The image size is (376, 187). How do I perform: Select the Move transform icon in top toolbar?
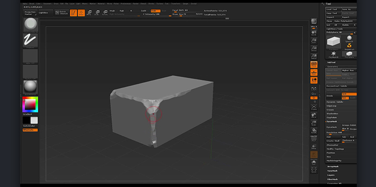click(89, 13)
